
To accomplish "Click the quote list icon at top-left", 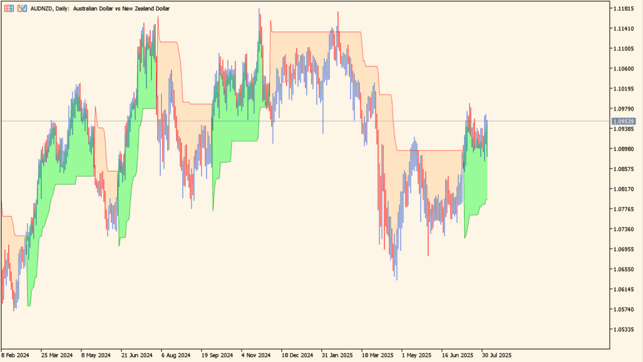I will coord(9,9).
